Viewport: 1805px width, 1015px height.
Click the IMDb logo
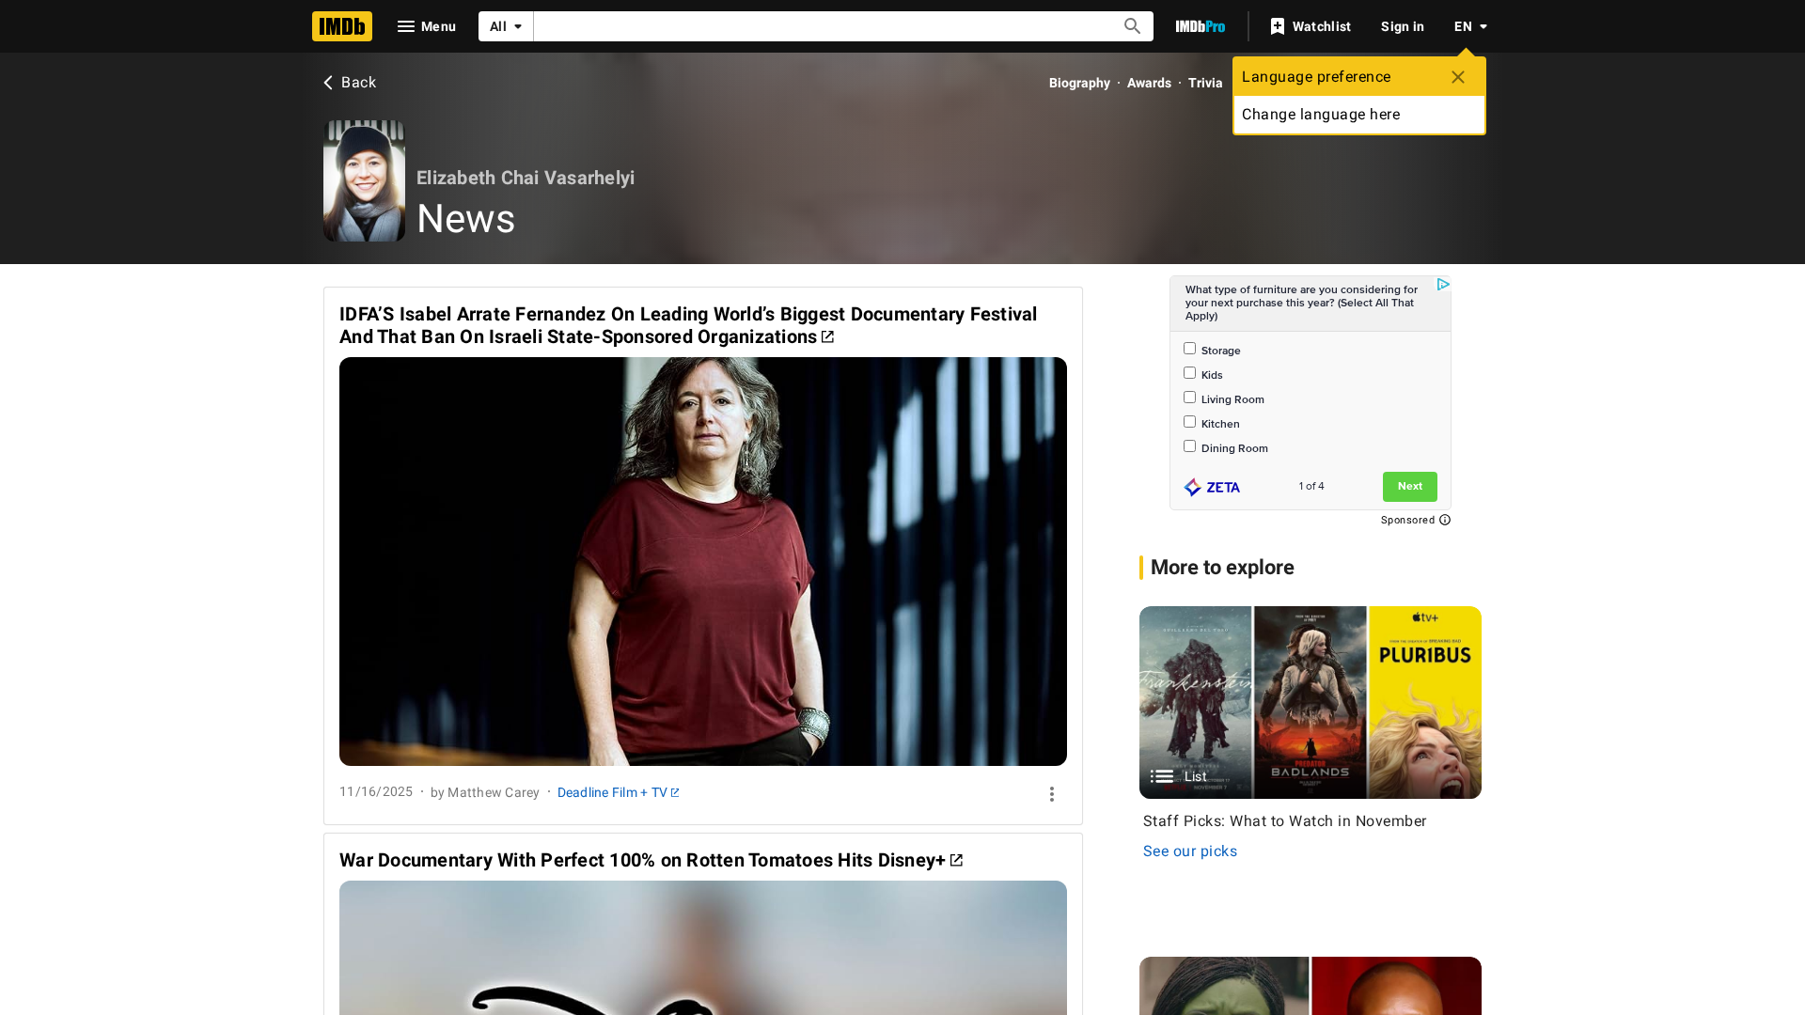click(341, 26)
